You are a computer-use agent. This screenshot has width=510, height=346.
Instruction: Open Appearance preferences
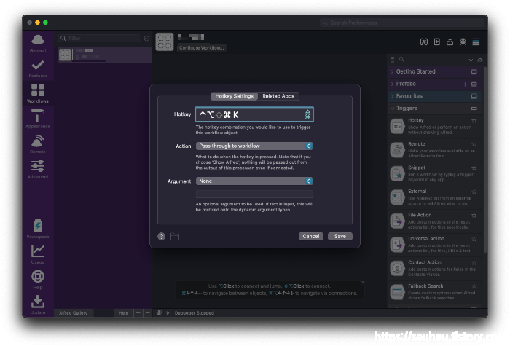[x=38, y=119]
